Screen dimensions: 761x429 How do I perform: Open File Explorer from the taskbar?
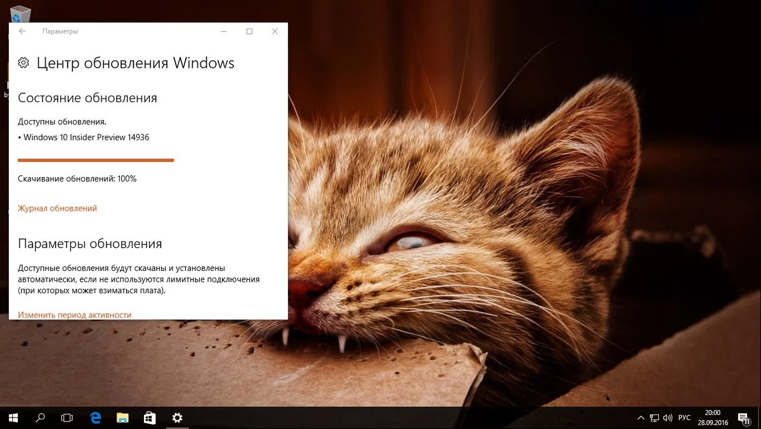pos(123,418)
